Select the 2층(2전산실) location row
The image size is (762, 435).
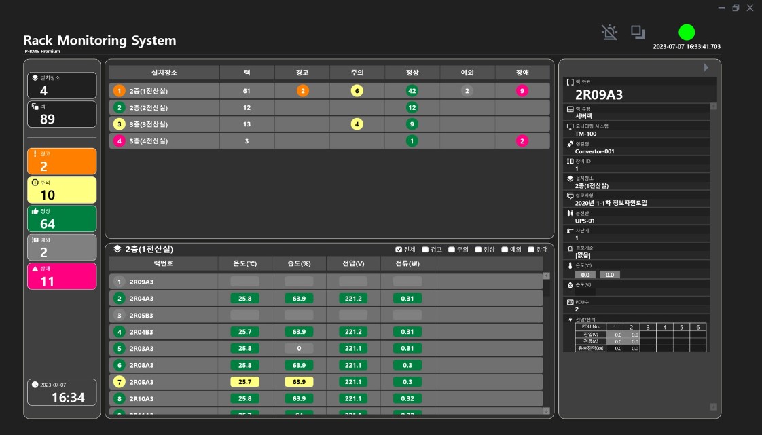[x=329, y=107]
